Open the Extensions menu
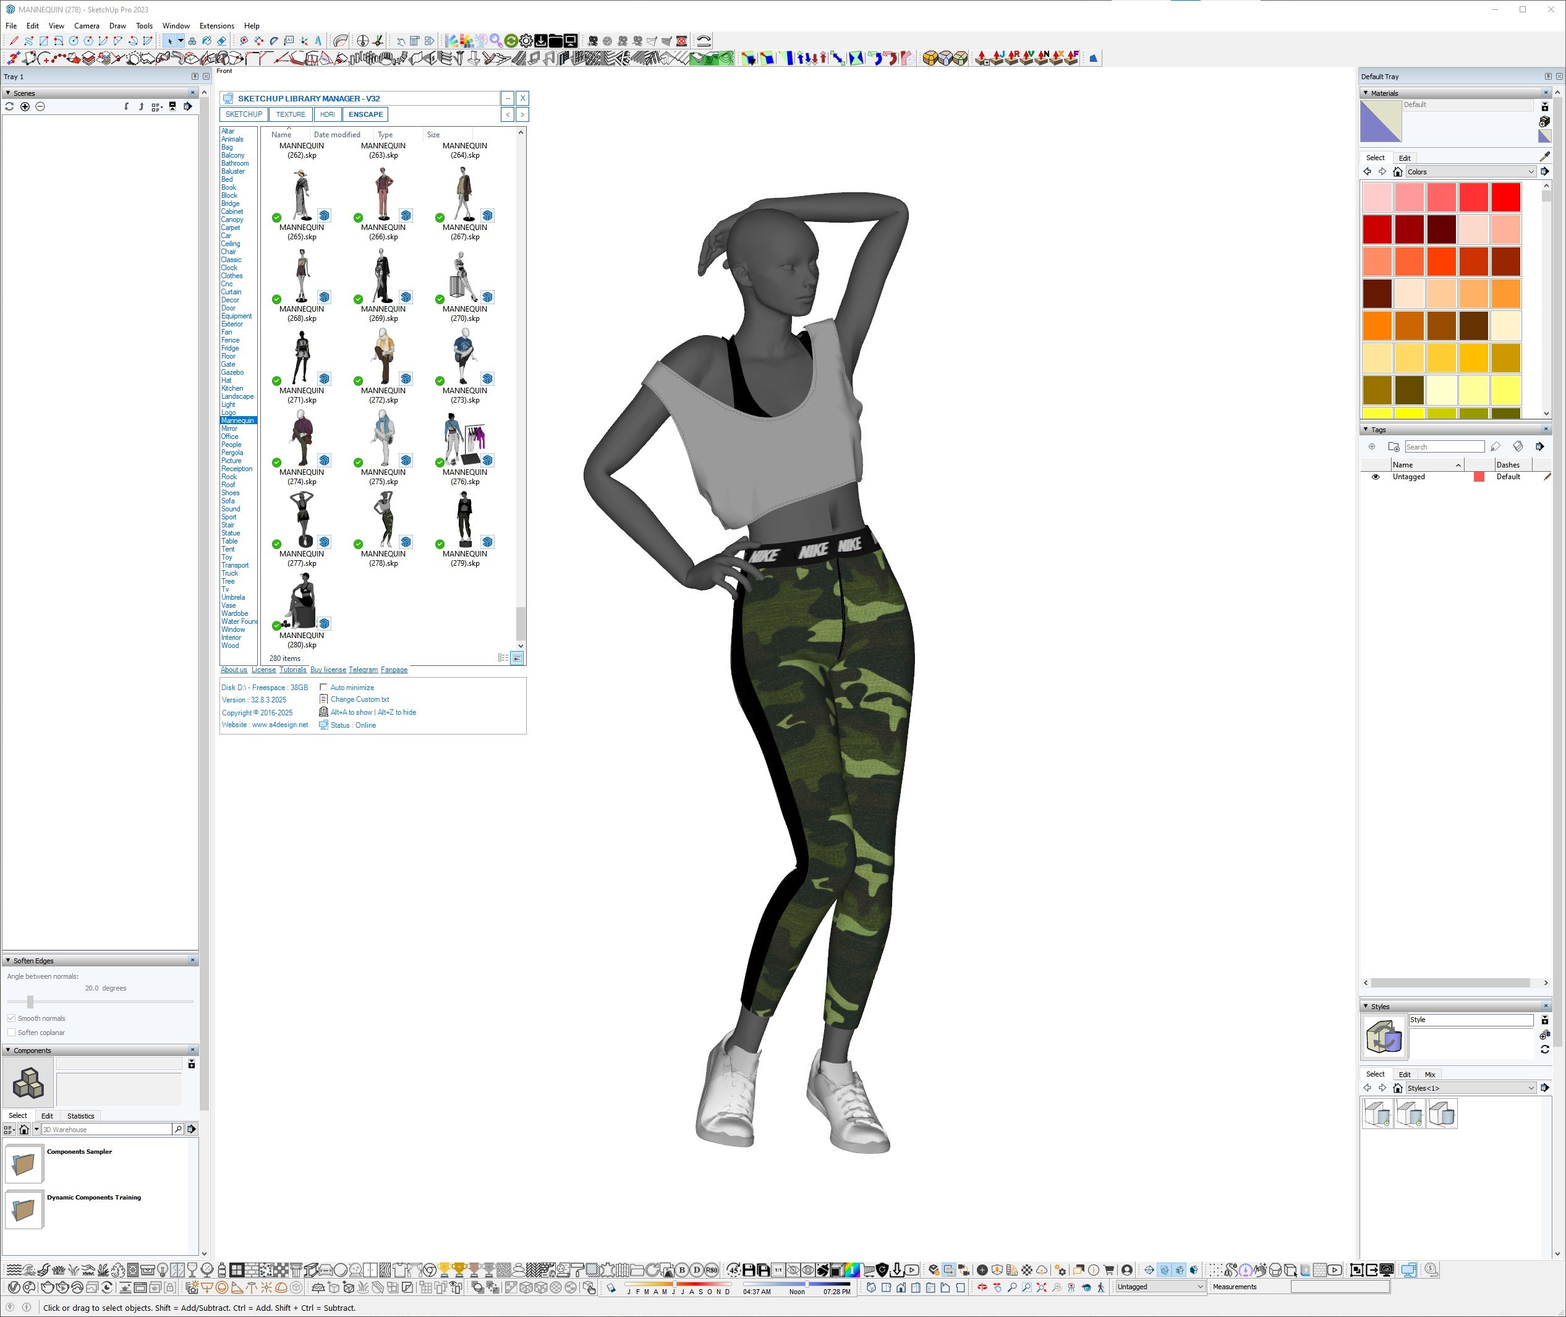The height and width of the screenshot is (1317, 1566). (x=216, y=25)
